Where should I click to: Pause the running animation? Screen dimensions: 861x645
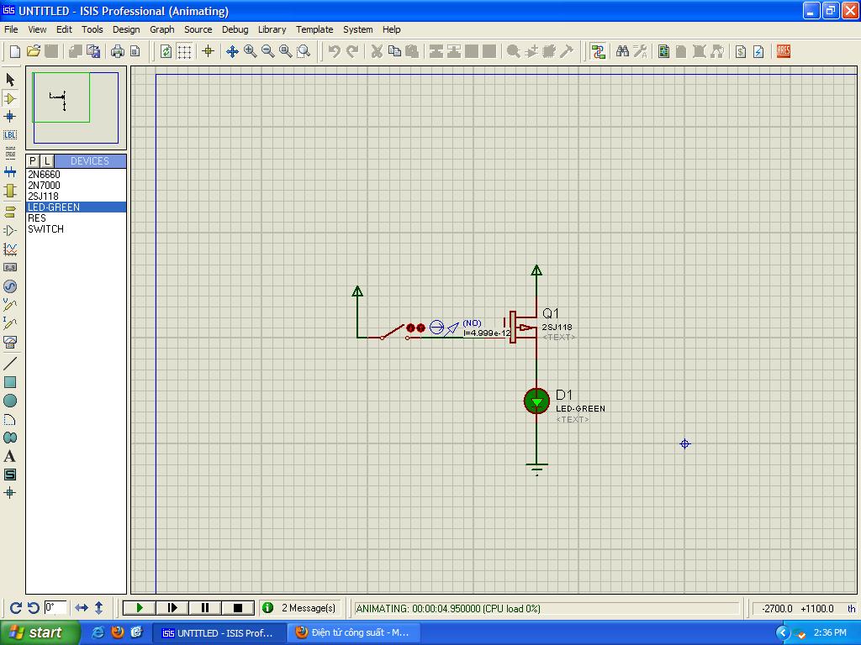[x=205, y=608]
